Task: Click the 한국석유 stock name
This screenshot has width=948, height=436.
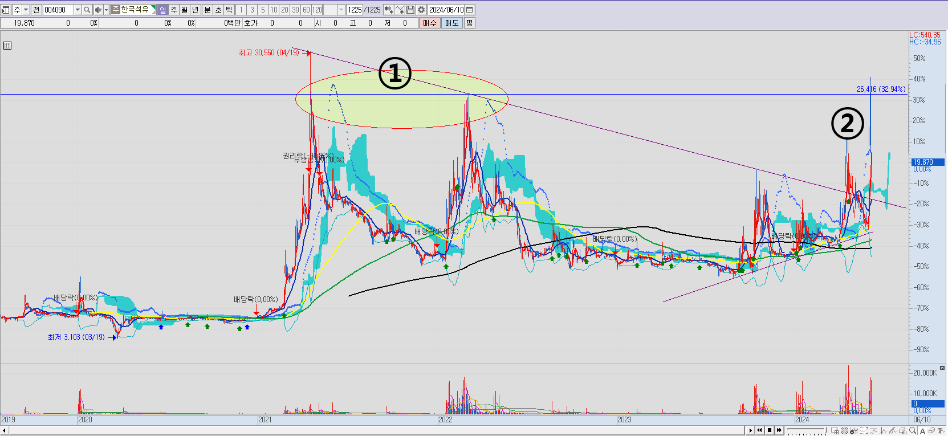Action: [x=135, y=10]
